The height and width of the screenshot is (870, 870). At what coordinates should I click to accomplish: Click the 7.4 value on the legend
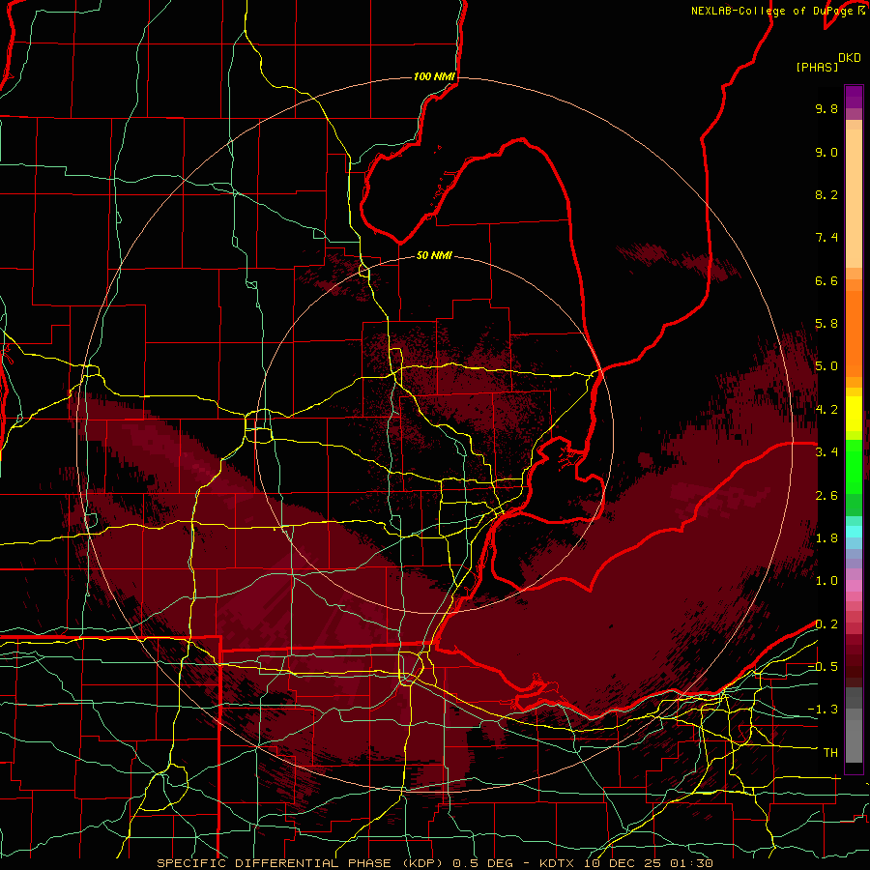[x=826, y=238]
